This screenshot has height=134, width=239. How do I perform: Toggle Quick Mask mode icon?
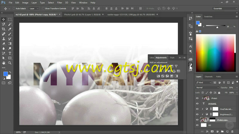pos(4,83)
